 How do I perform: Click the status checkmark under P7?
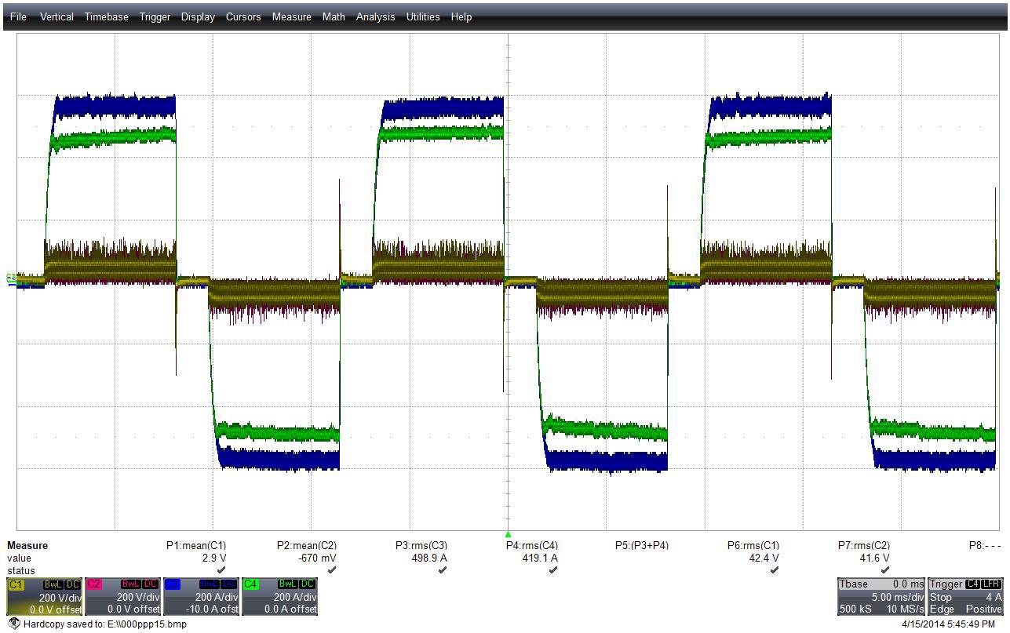(x=884, y=570)
